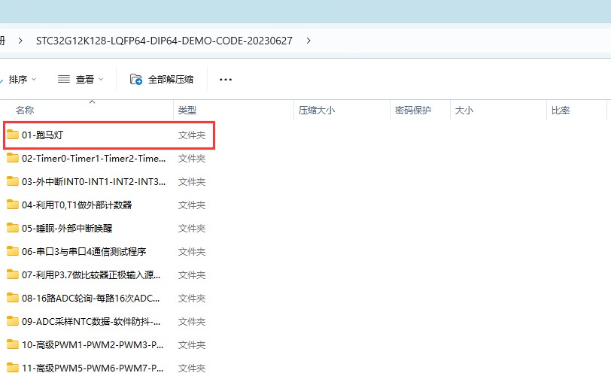Click 文件夹 type cell for 10-高级PWM1 row
Viewport: 611px width, 373px height.
192,345
